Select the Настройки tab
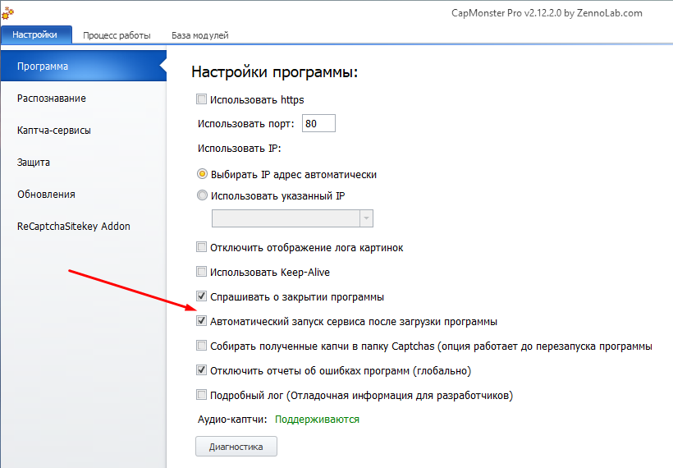The image size is (673, 468). click(35, 35)
